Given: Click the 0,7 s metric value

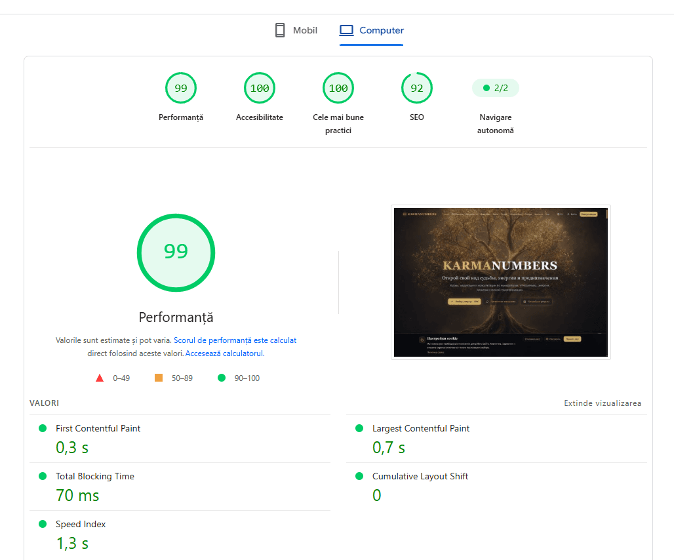Looking at the screenshot, I should tap(389, 448).
